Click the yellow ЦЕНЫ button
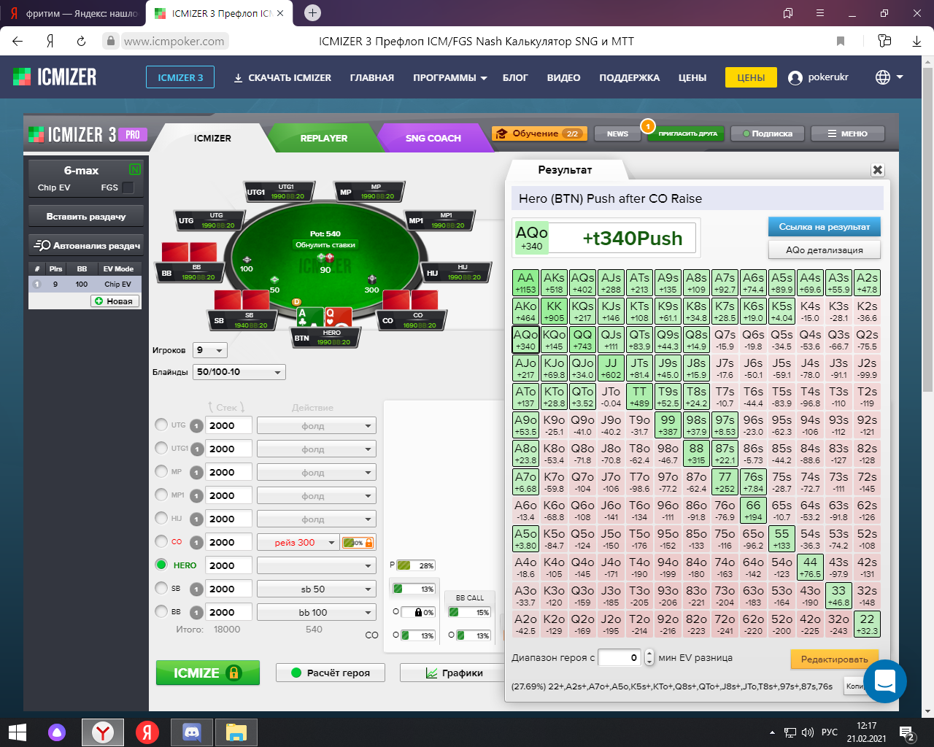The height and width of the screenshot is (747, 934). pyautogui.click(x=751, y=77)
